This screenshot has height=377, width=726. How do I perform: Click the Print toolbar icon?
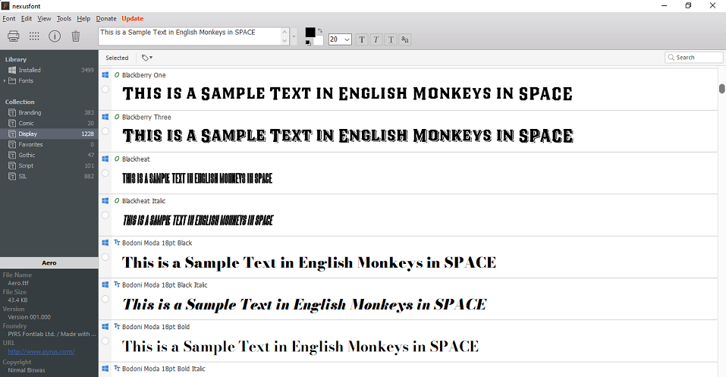tap(14, 36)
